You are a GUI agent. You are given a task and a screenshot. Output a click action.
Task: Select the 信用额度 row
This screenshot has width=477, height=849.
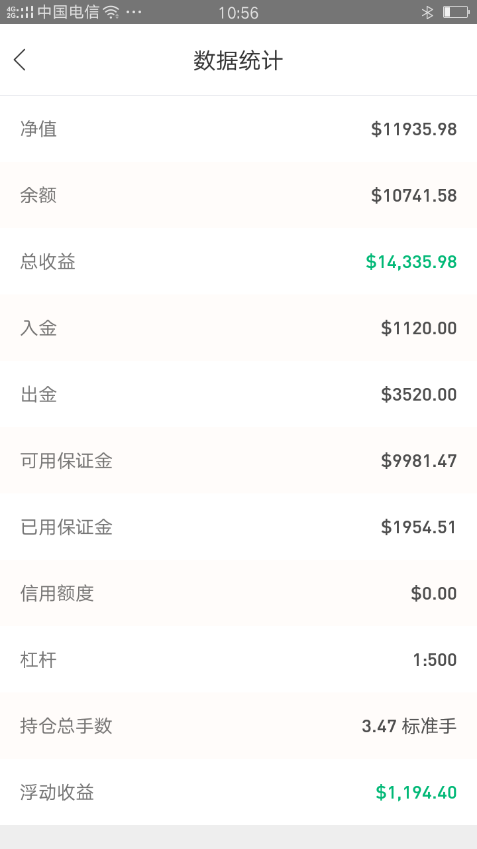click(x=238, y=593)
